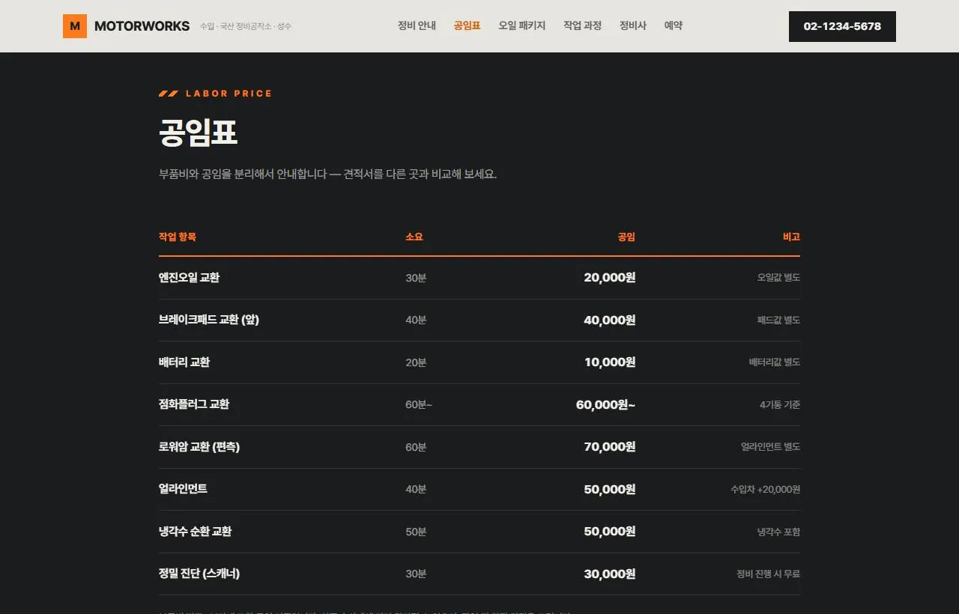This screenshot has height=614, width=959.
Task: Click the 30,000원 price cell
Action: (610, 574)
